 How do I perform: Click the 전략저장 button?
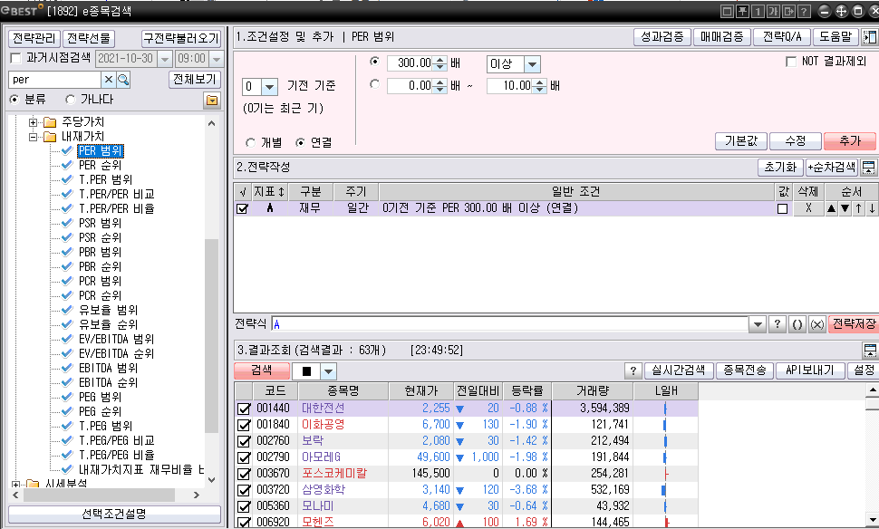(x=854, y=324)
